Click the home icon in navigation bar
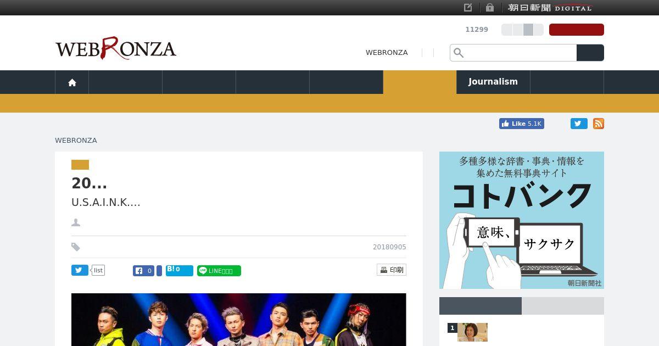659x346 pixels. pyautogui.click(x=72, y=82)
